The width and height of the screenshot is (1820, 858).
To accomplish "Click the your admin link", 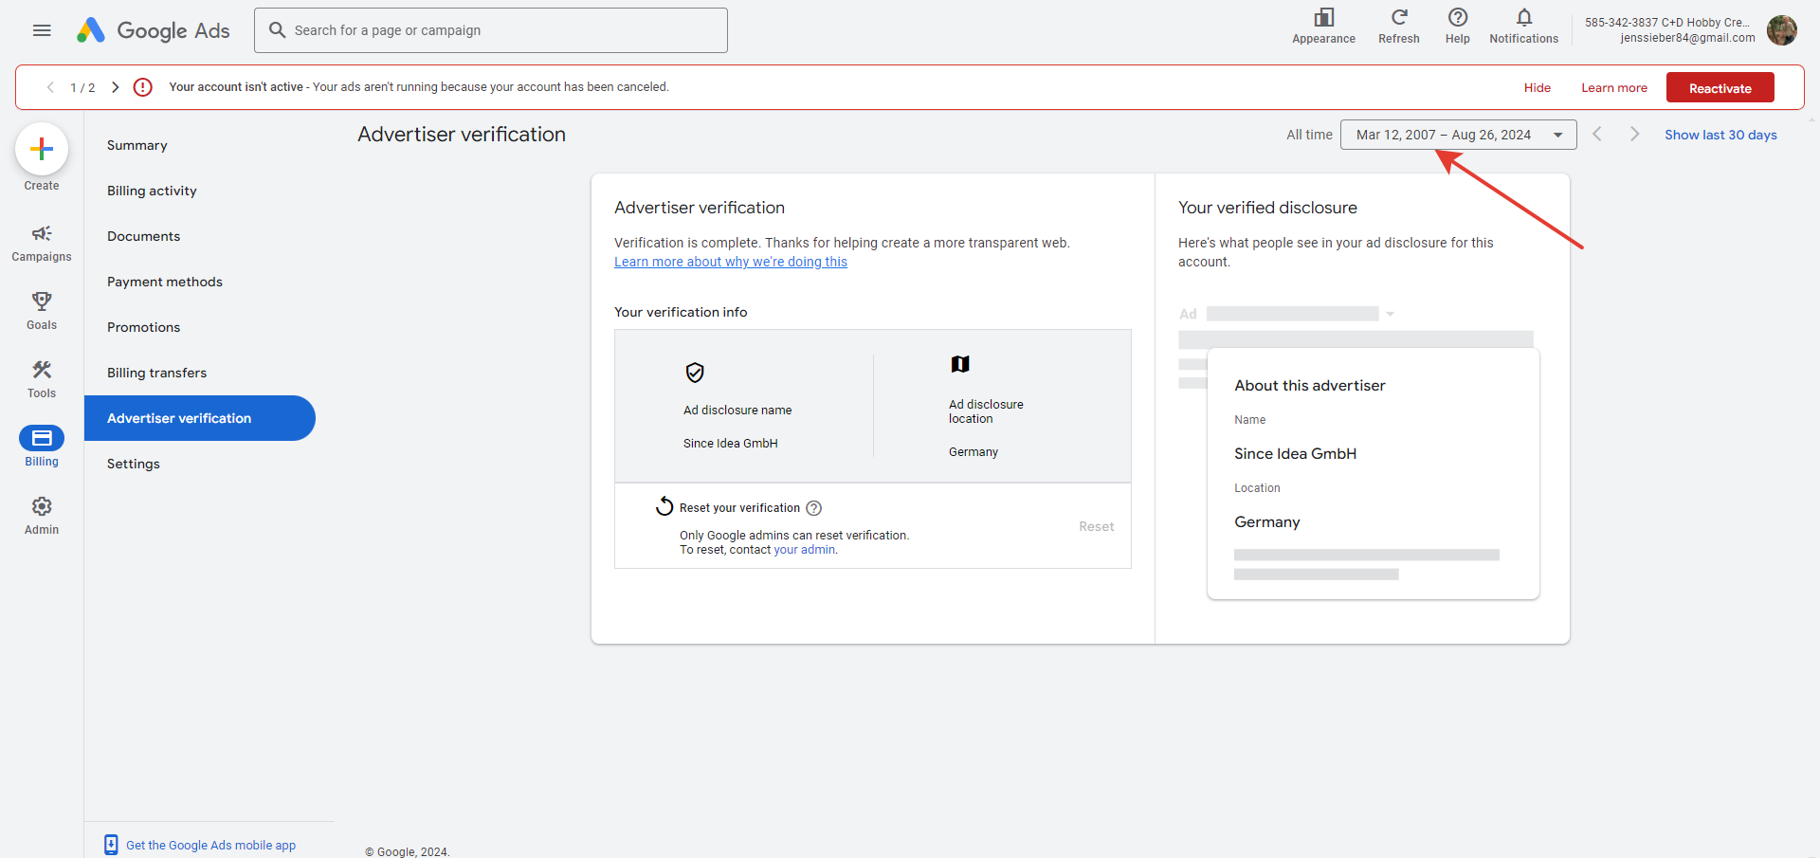I will 804,550.
